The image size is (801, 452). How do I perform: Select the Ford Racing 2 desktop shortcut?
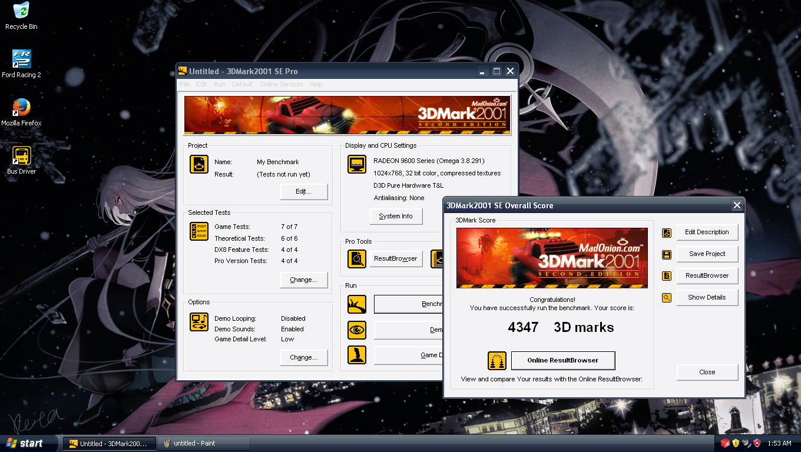[21, 64]
